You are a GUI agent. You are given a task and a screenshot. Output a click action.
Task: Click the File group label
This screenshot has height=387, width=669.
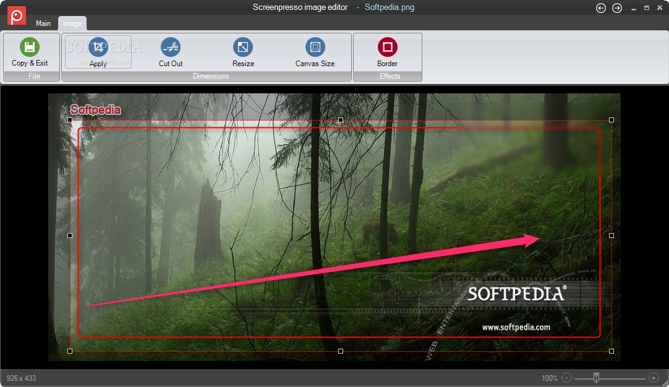pos(34,76)
